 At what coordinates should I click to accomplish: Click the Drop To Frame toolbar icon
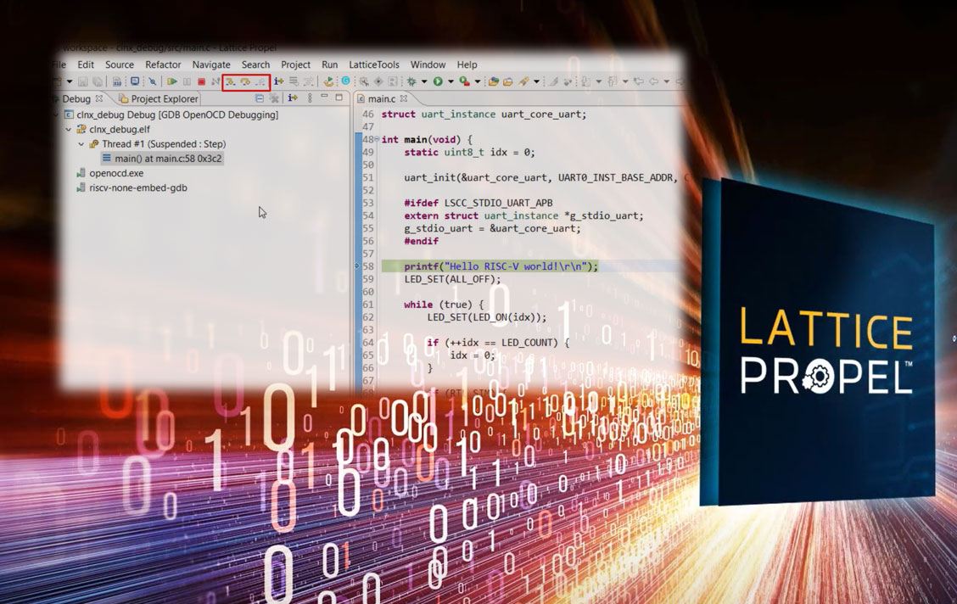click(294, 81)
